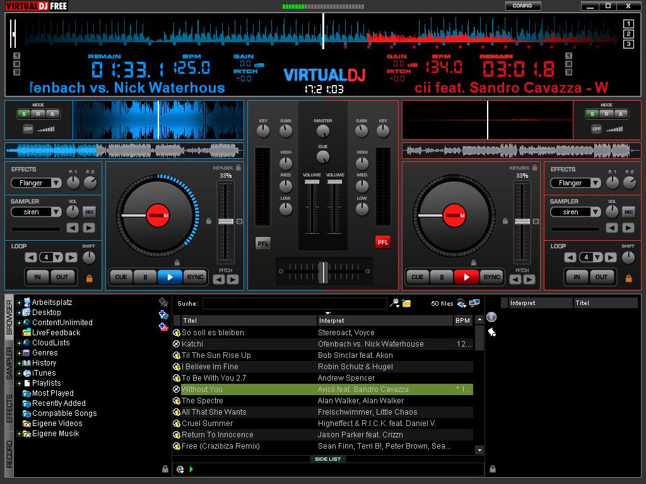The width and height of the screenshot is (646, 484).
Task: Switch left deck mode to R
Action: [38, 114]
